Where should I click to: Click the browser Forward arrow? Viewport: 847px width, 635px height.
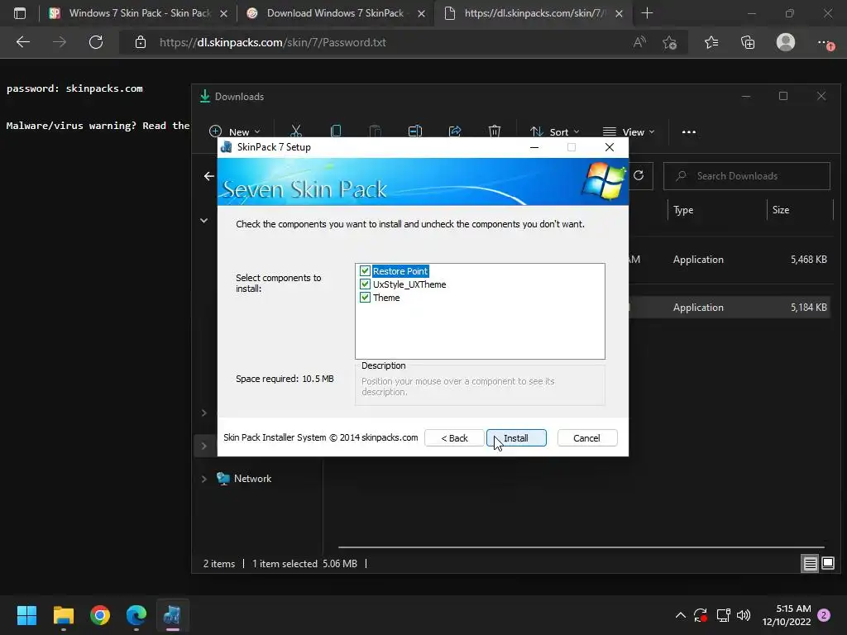click(60, 42)
